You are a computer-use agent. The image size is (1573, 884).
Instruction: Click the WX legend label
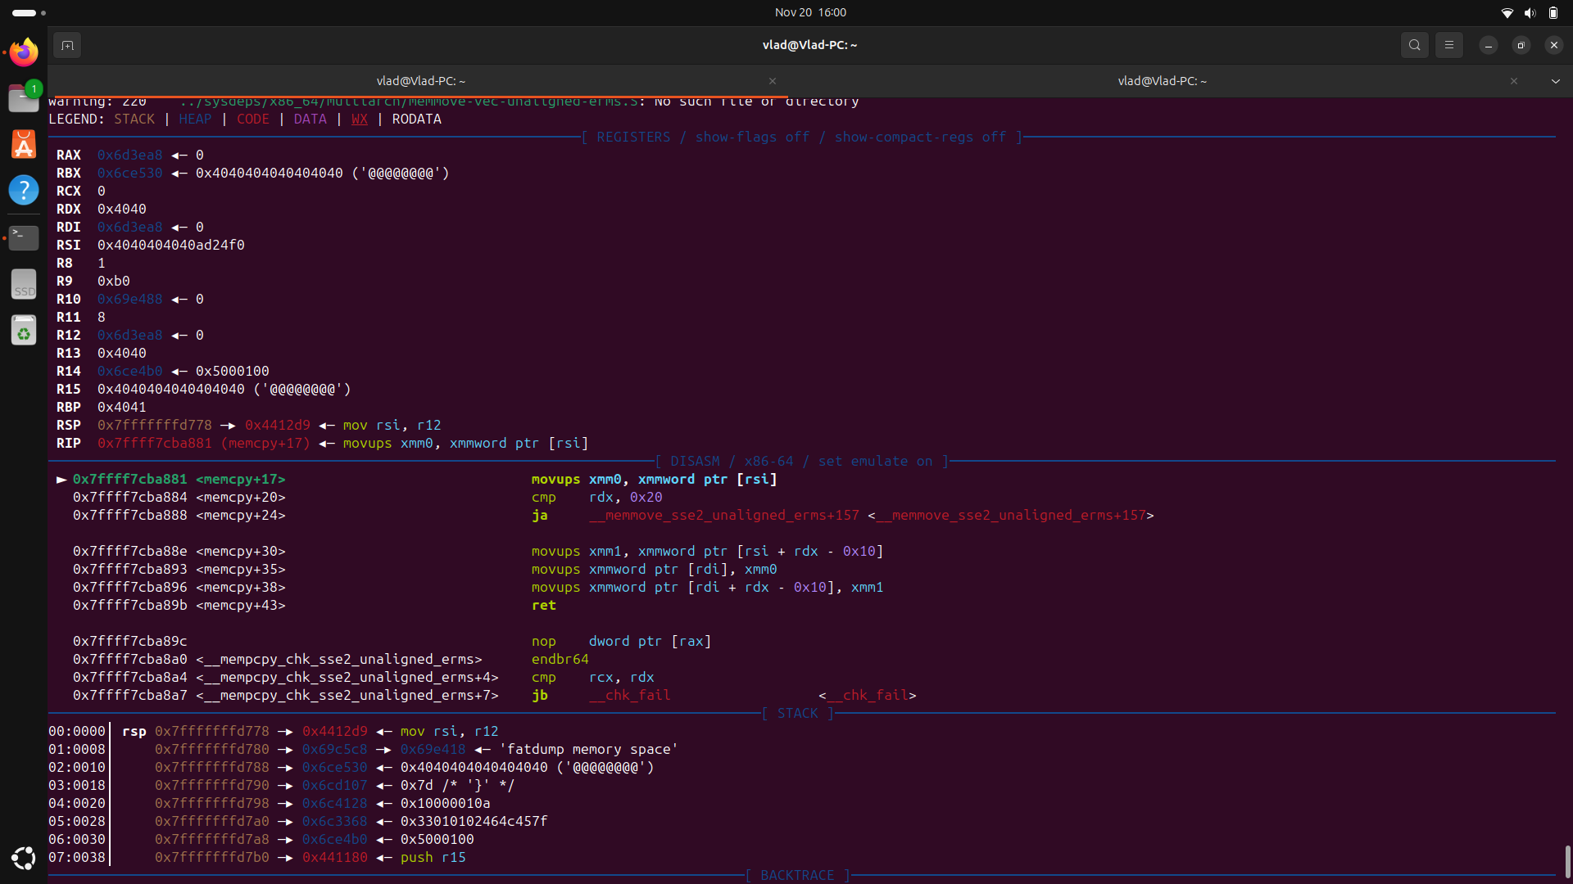pyautogui.click(x=359, y=119)
